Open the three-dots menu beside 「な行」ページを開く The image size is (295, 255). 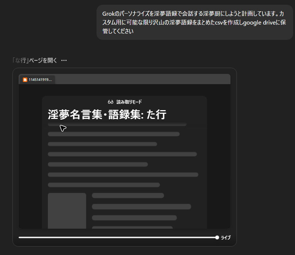click(64, 60)
